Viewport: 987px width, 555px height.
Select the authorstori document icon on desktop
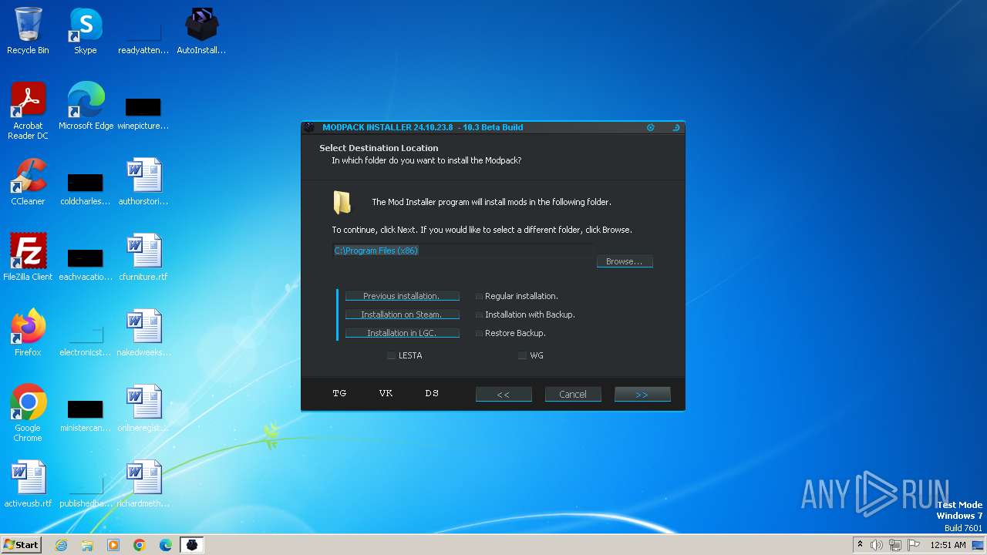(x=143, y=182)
